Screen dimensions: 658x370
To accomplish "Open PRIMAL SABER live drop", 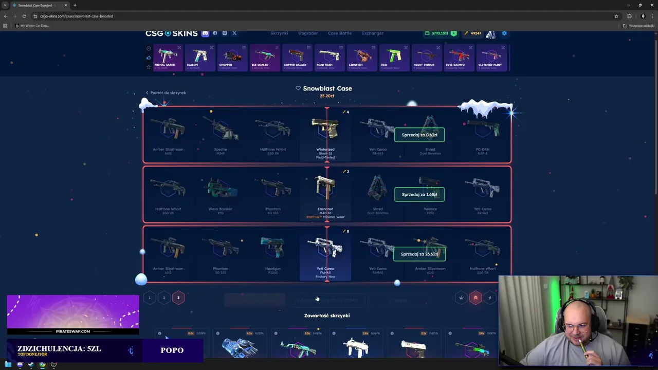I will (168, 58).
